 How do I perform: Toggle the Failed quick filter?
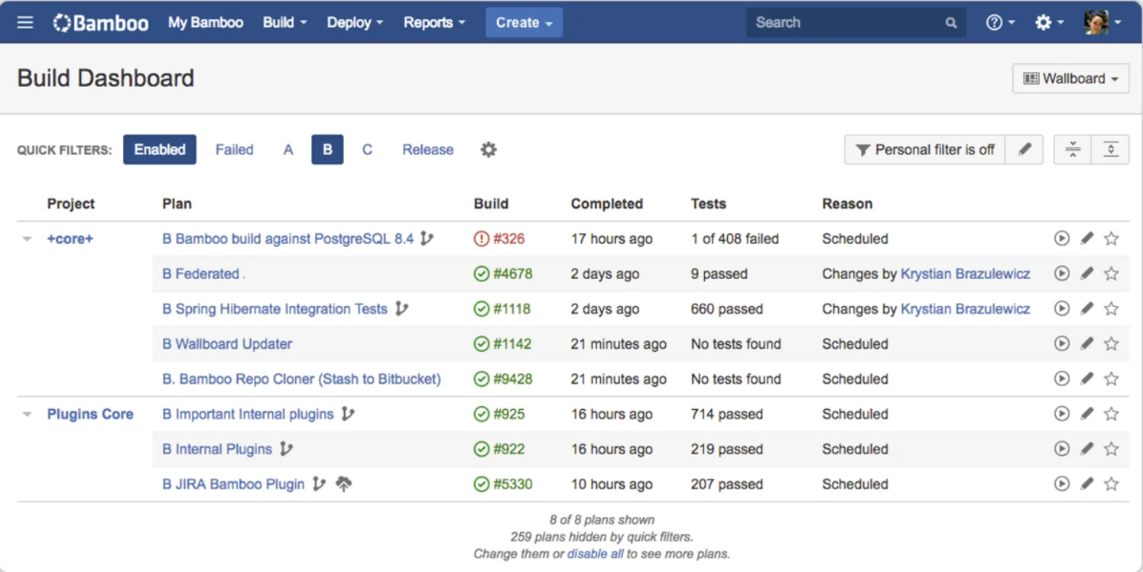(234, 150)
